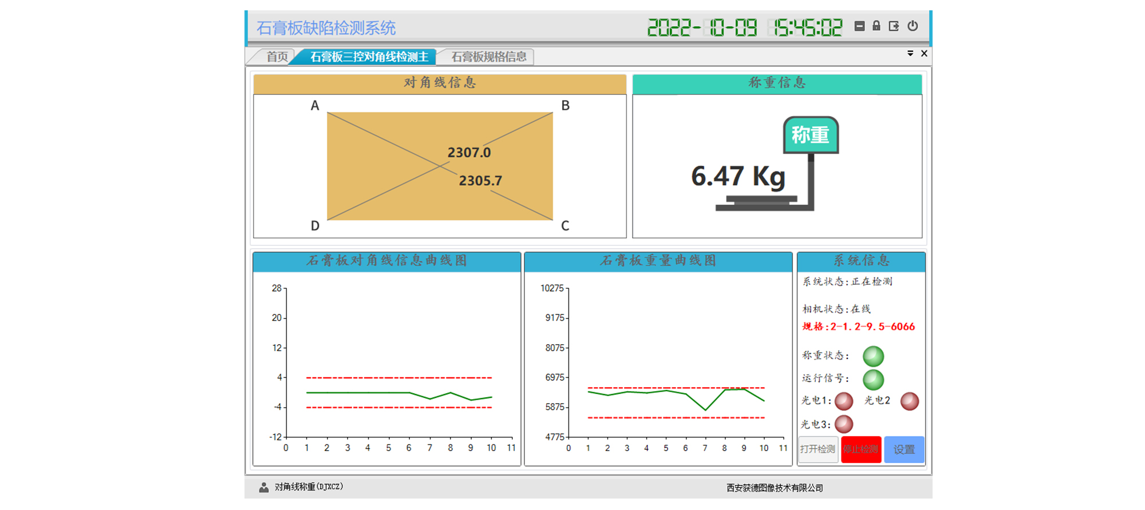Open settings with the blue 设置 button

tap(904, 449)
